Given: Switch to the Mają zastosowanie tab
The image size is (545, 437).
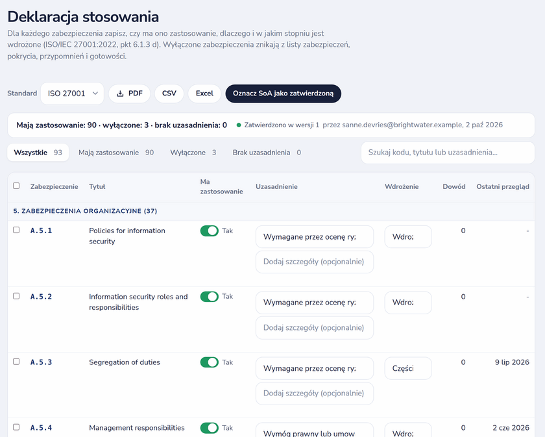Looking at the screenshot, I should pyautogui.click(x=116, y=153).
